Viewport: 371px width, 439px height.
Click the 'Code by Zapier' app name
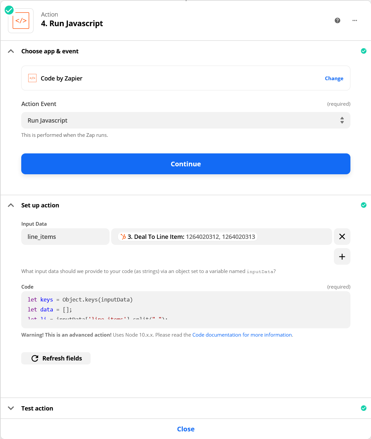(x=61, y=78)
